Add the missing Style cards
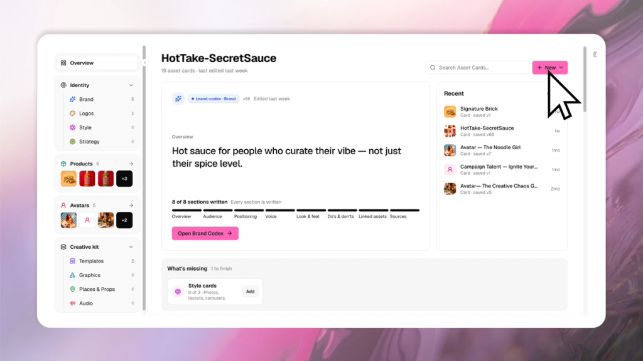The width and height of the screenshot is (643, 361). coord(250,291)
